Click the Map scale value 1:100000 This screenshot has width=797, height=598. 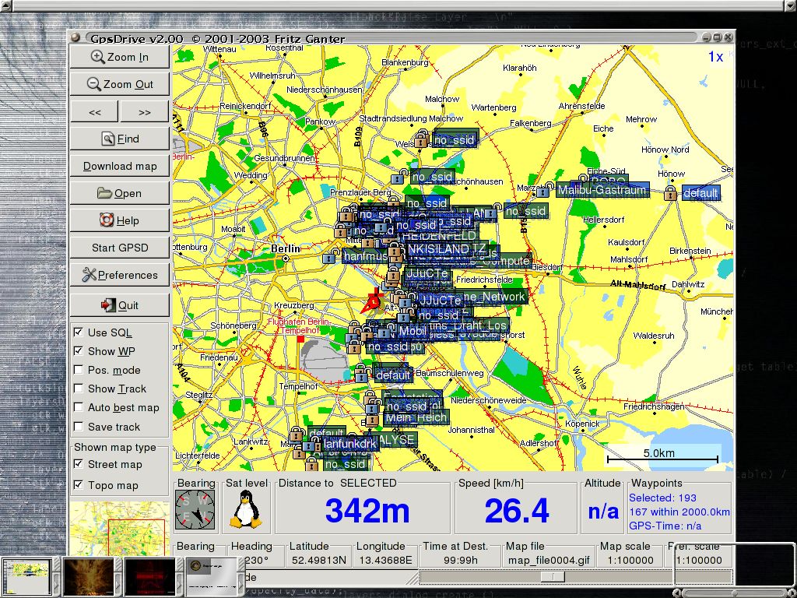tap(630, 560)
